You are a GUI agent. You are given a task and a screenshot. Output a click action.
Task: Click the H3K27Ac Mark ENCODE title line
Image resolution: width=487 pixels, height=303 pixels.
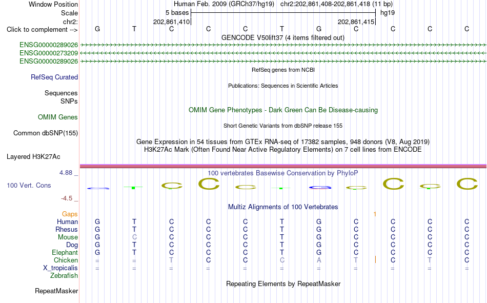point(283,150)
